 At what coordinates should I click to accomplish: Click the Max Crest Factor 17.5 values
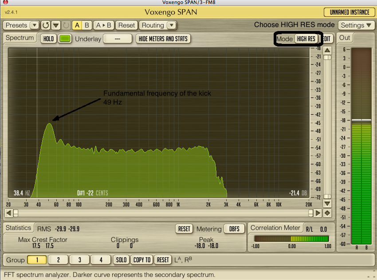point(43,246)
